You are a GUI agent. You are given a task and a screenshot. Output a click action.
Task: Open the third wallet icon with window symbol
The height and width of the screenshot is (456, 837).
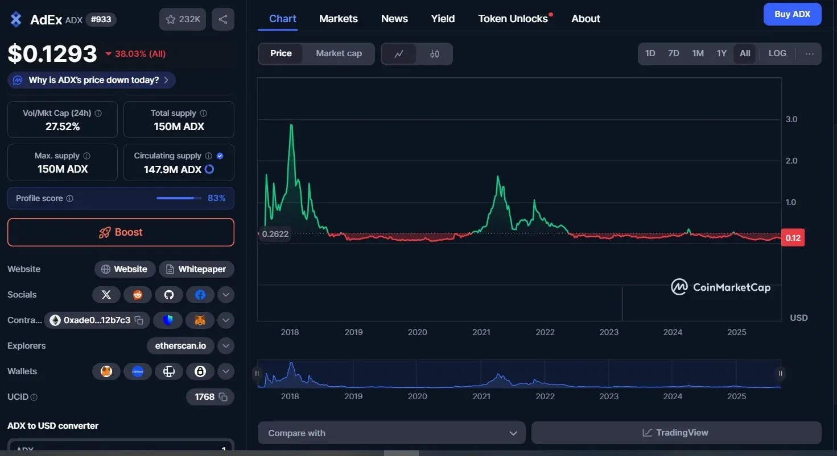point(169,371)
